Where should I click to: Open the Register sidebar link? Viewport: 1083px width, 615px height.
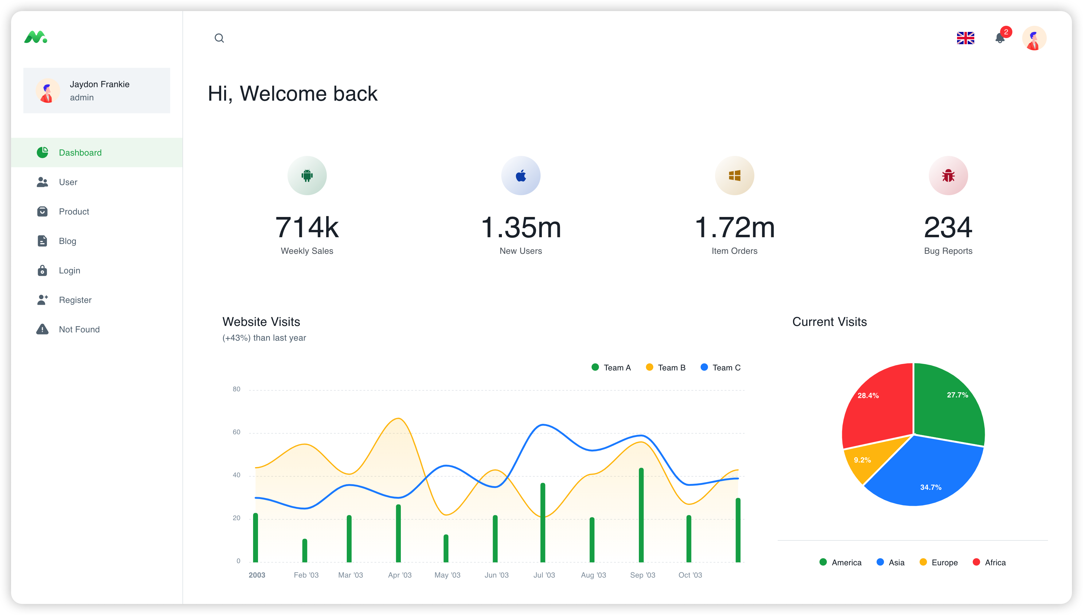tap(75, 300)
